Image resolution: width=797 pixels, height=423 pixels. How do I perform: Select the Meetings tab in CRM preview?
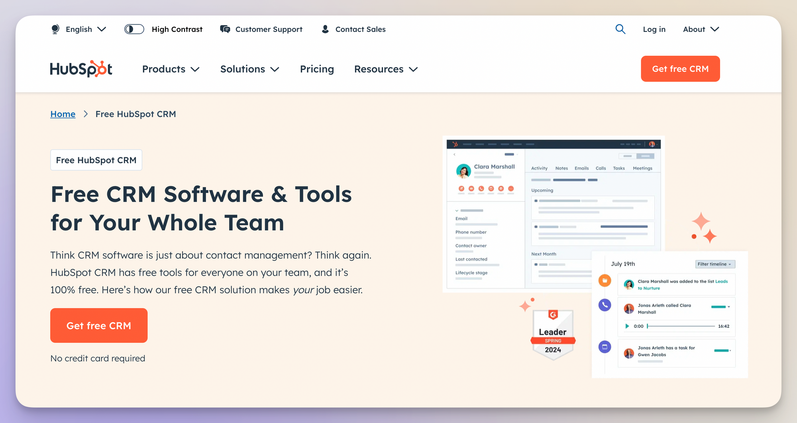pos(642,168)
